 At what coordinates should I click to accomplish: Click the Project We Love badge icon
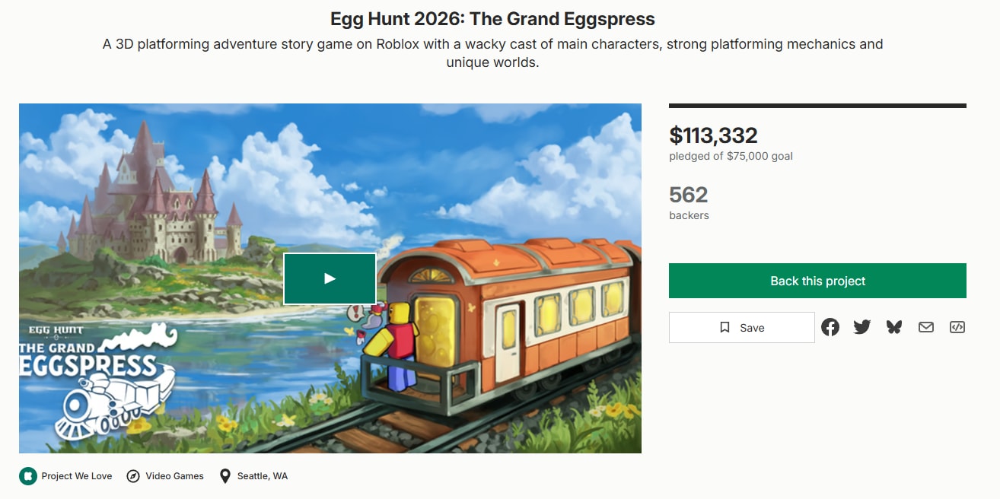(x=28, y=476)
